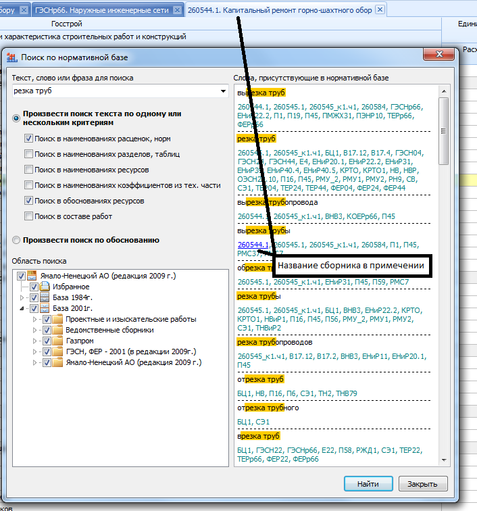The width and height of the screenshot is (477, 511).
Task: Click into the search text field
Action: (115, 91)
